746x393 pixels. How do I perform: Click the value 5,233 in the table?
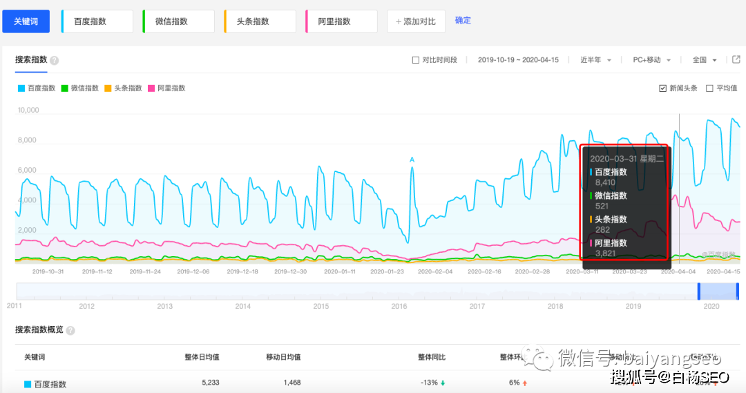tap(210, 383)
